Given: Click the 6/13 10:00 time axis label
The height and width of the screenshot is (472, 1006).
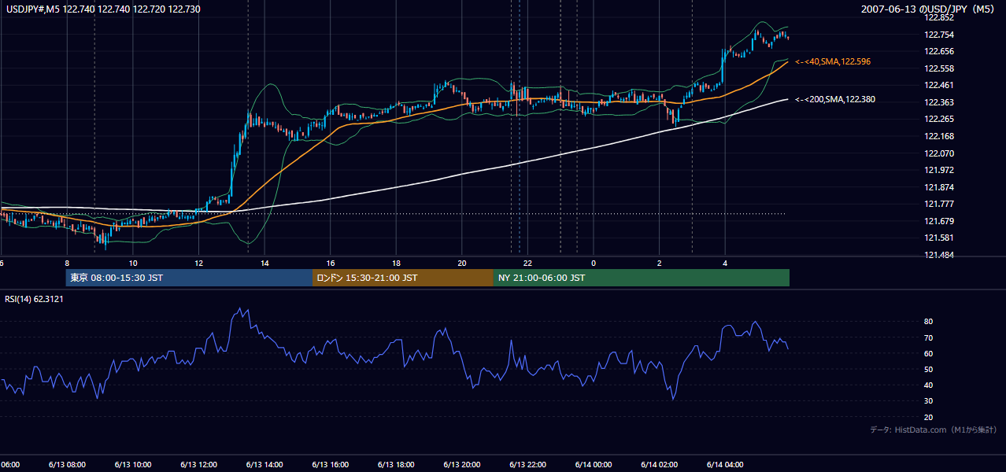Looking at the screenshot, I should pyautogui.click(x=132, y=464).
